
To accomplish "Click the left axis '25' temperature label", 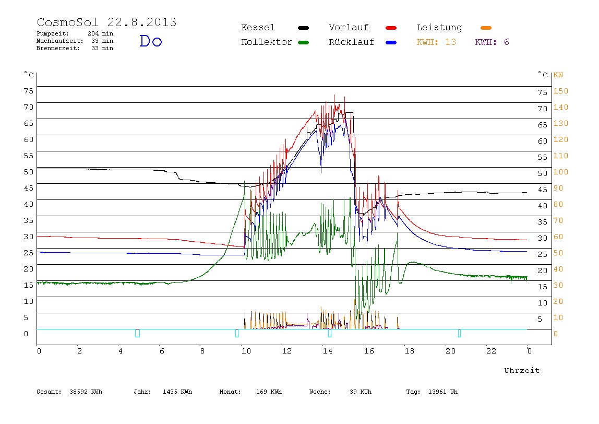I will coord(29,253).
